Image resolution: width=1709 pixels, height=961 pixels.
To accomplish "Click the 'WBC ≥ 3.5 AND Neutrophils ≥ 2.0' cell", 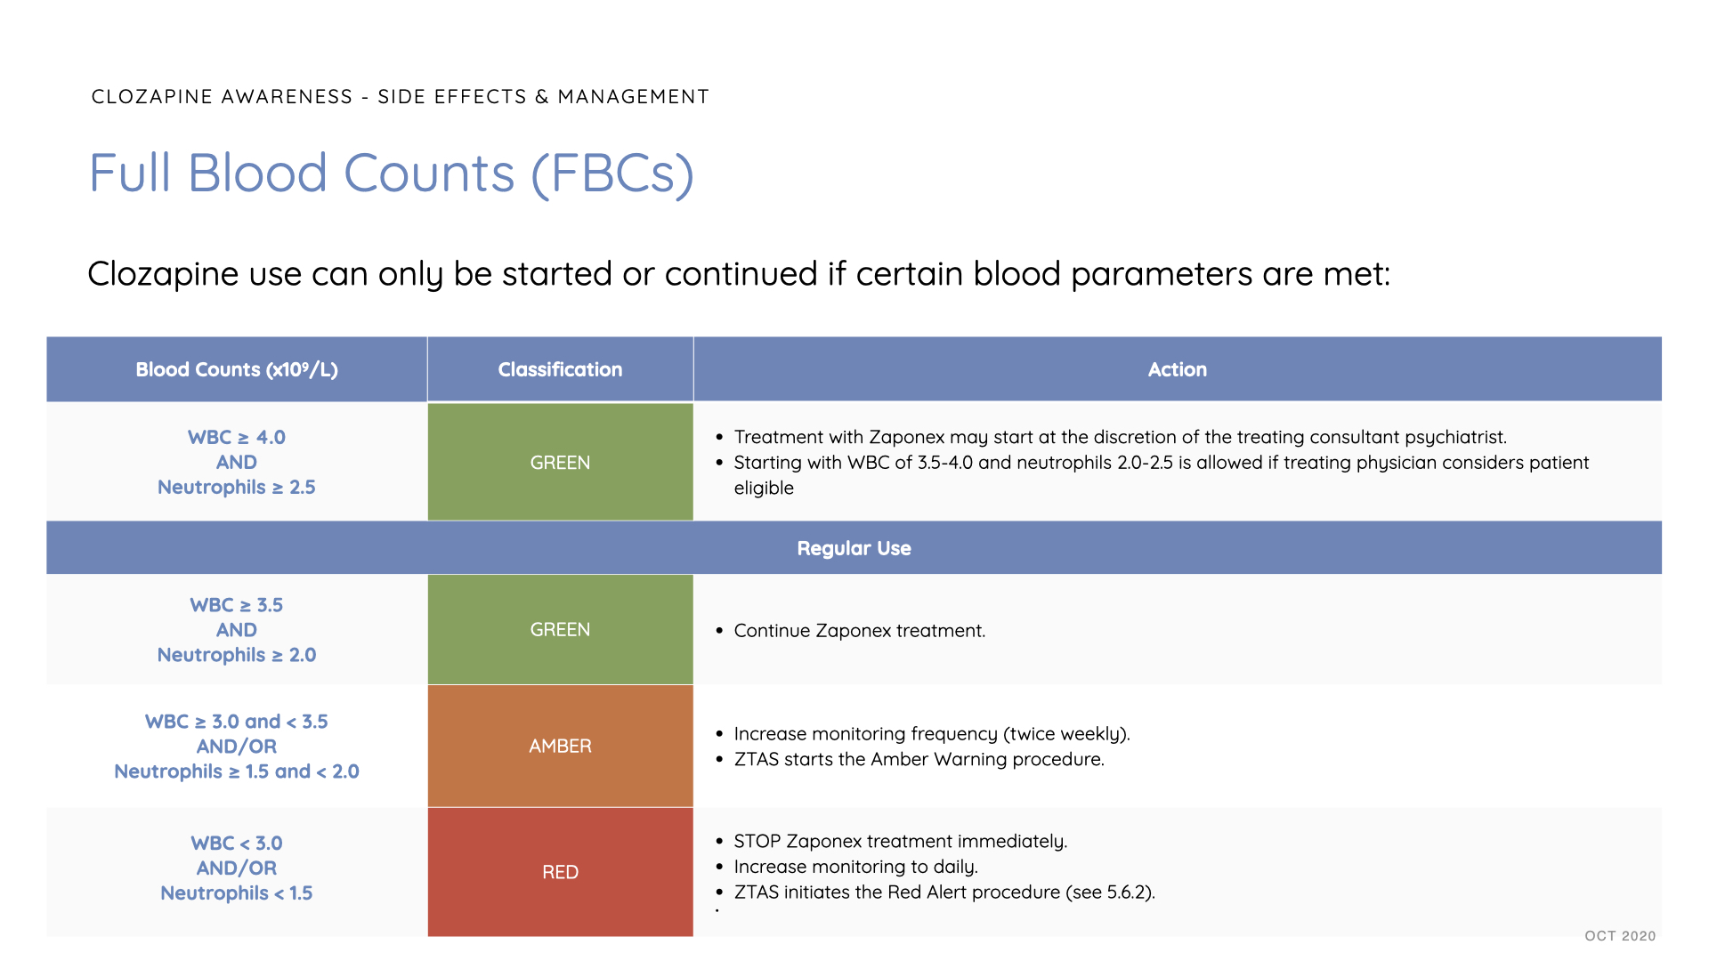I will [x=237, y=629].
